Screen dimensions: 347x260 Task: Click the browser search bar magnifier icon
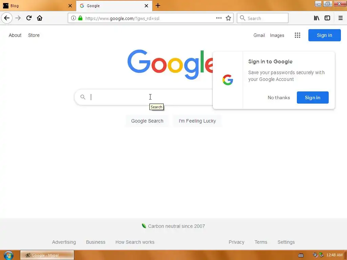click(243, 18)
